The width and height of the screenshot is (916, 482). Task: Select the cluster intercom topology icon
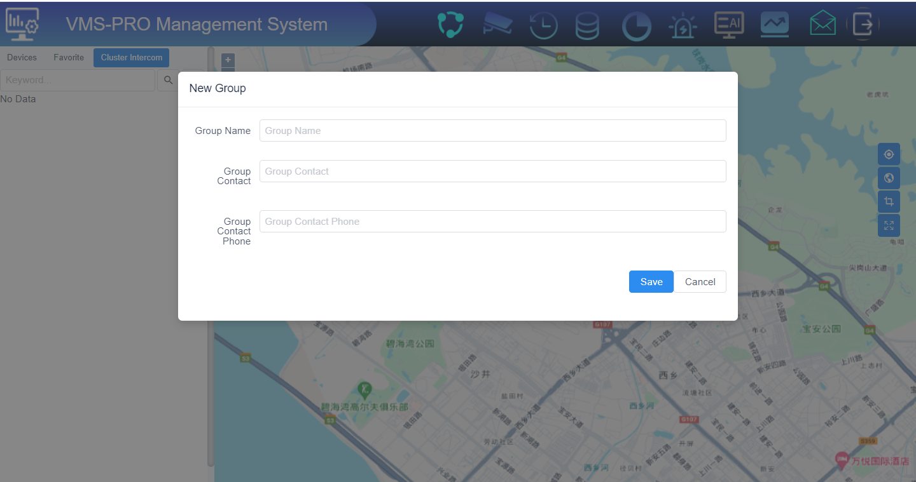pos(451,23)
